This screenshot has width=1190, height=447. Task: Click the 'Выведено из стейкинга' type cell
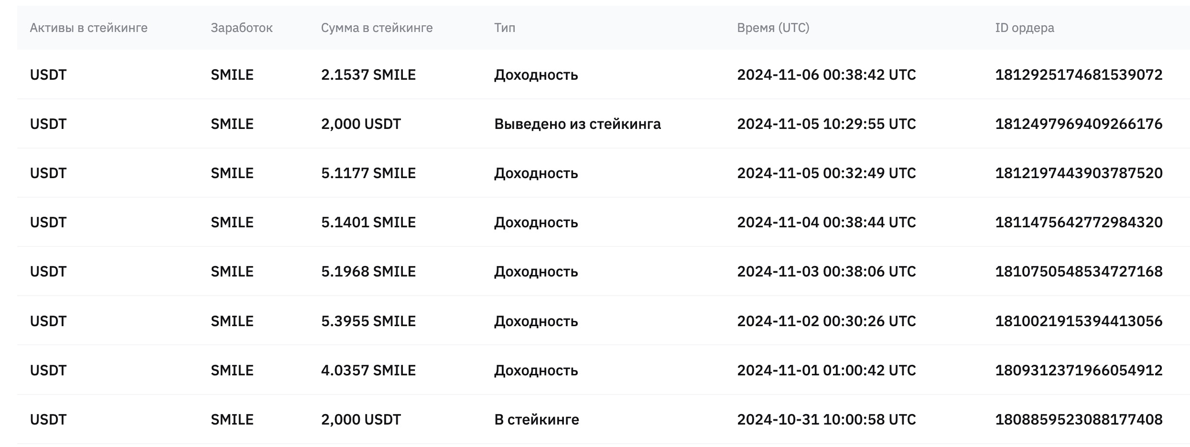577,124
